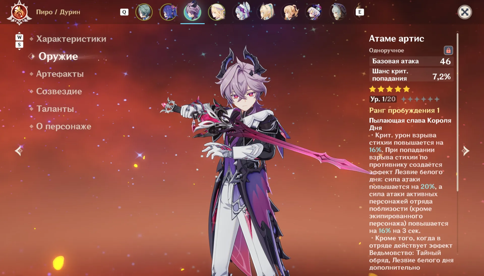Image resolution: width=484 pixels, height=276 pixels.
Task: Click the weapon name Атаме артис
Action: pyautogui.click(x=397, y=38)
